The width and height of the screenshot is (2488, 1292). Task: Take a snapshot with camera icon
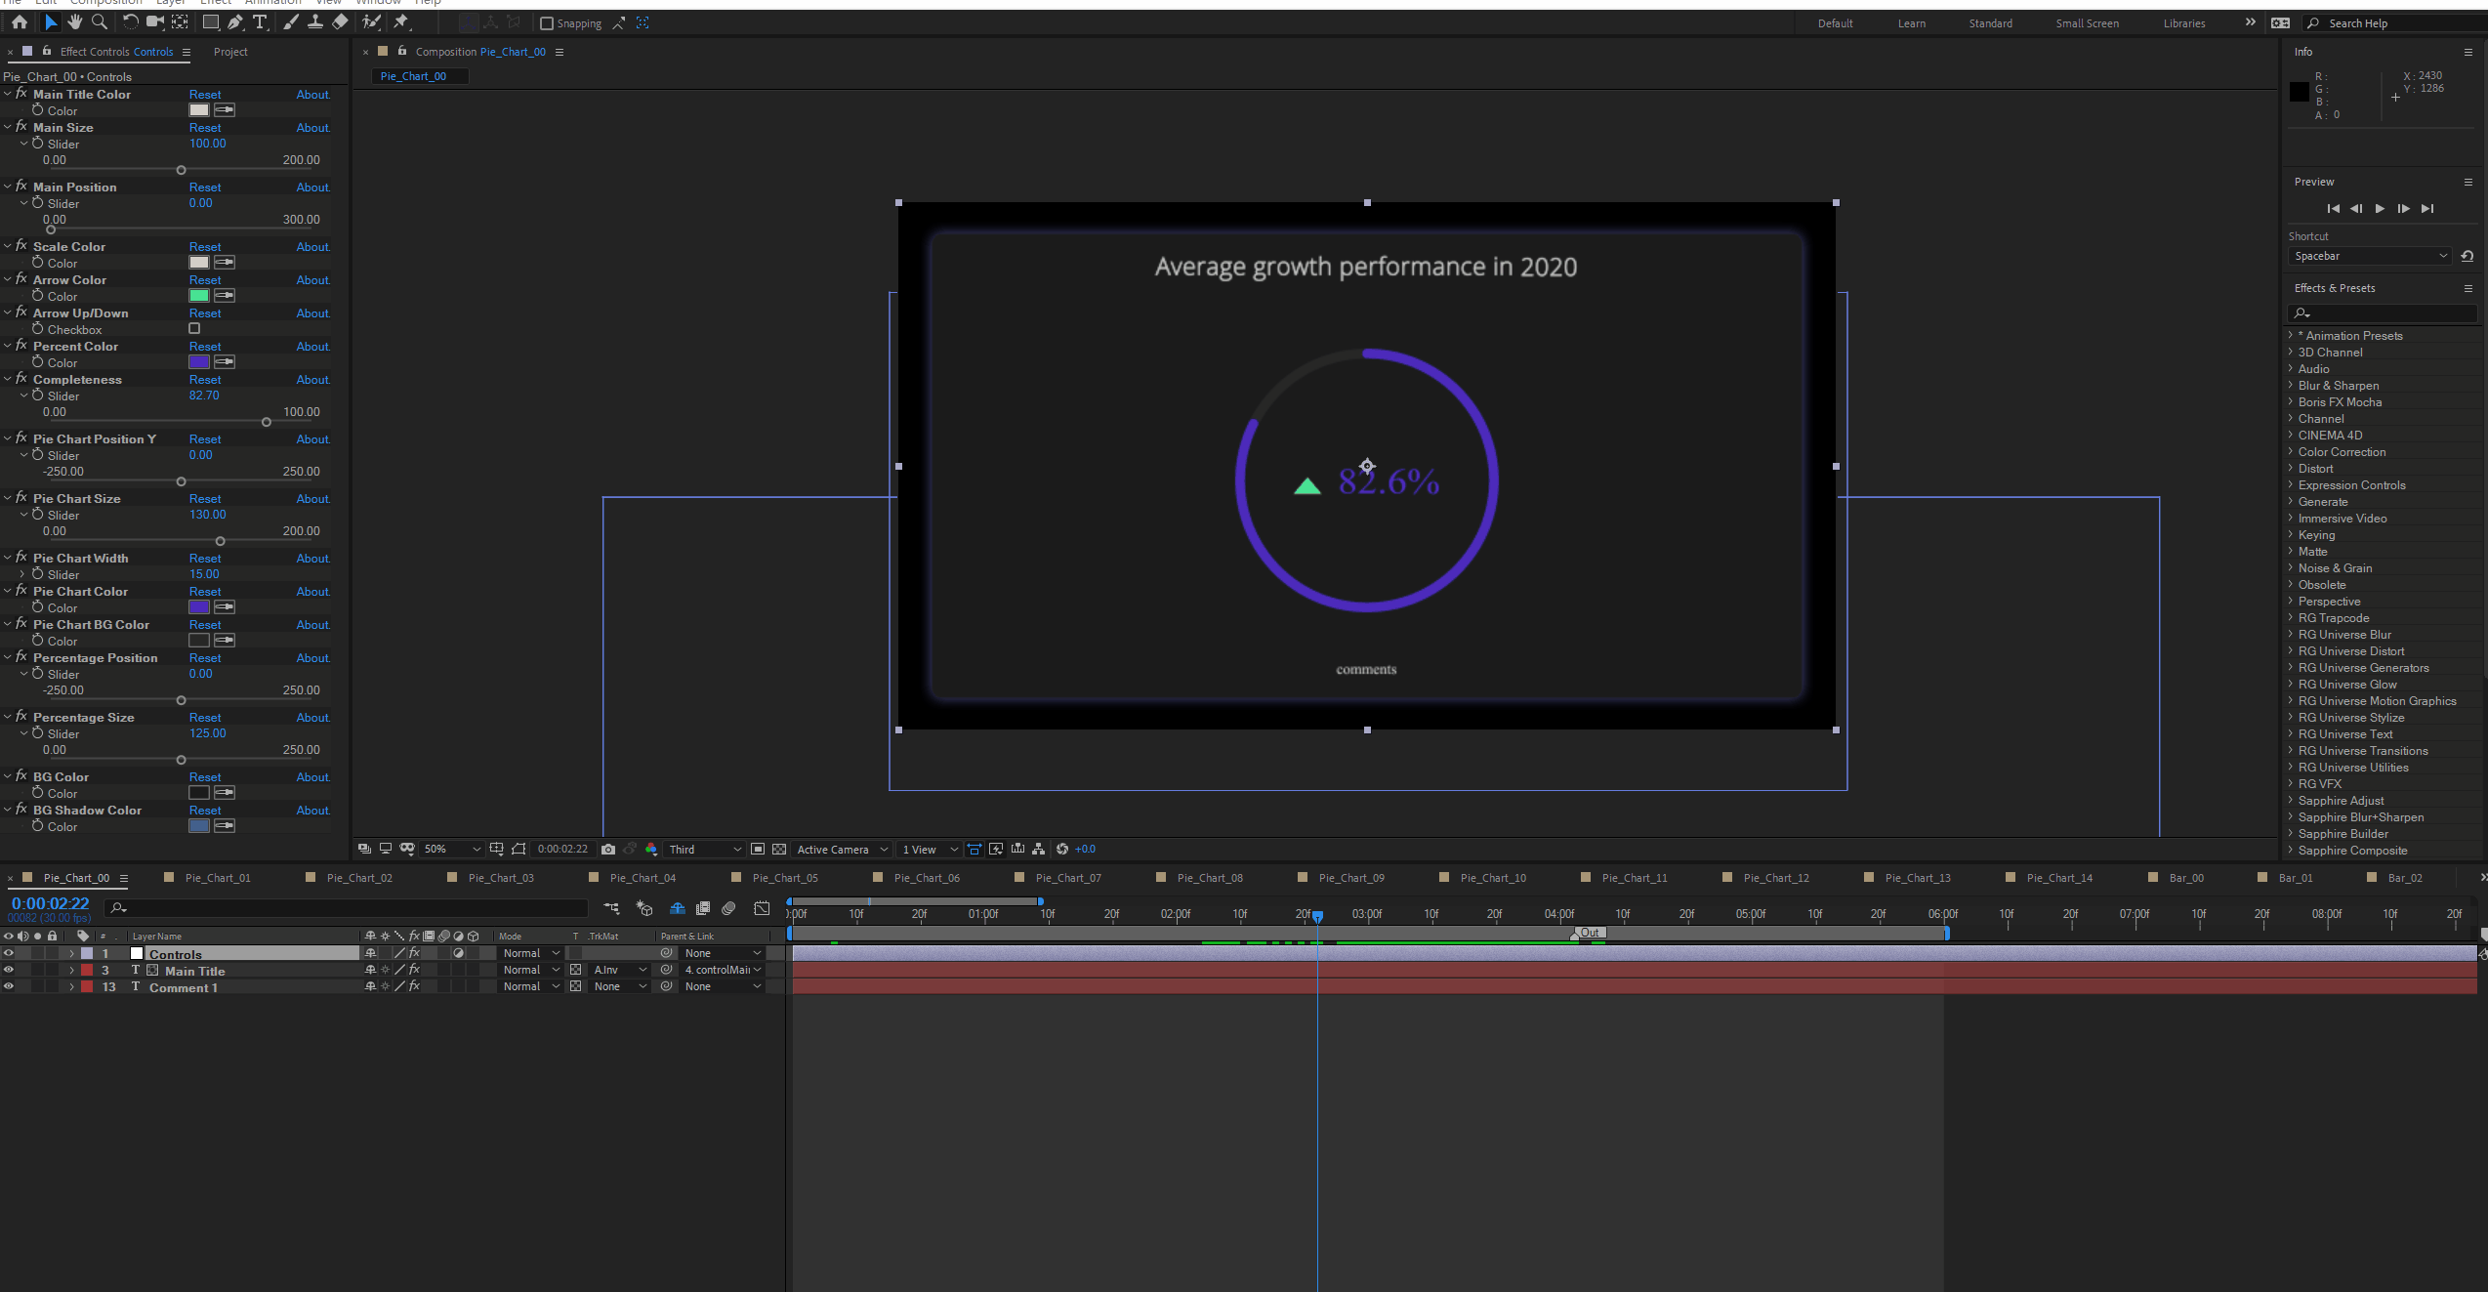click(608, 849)
